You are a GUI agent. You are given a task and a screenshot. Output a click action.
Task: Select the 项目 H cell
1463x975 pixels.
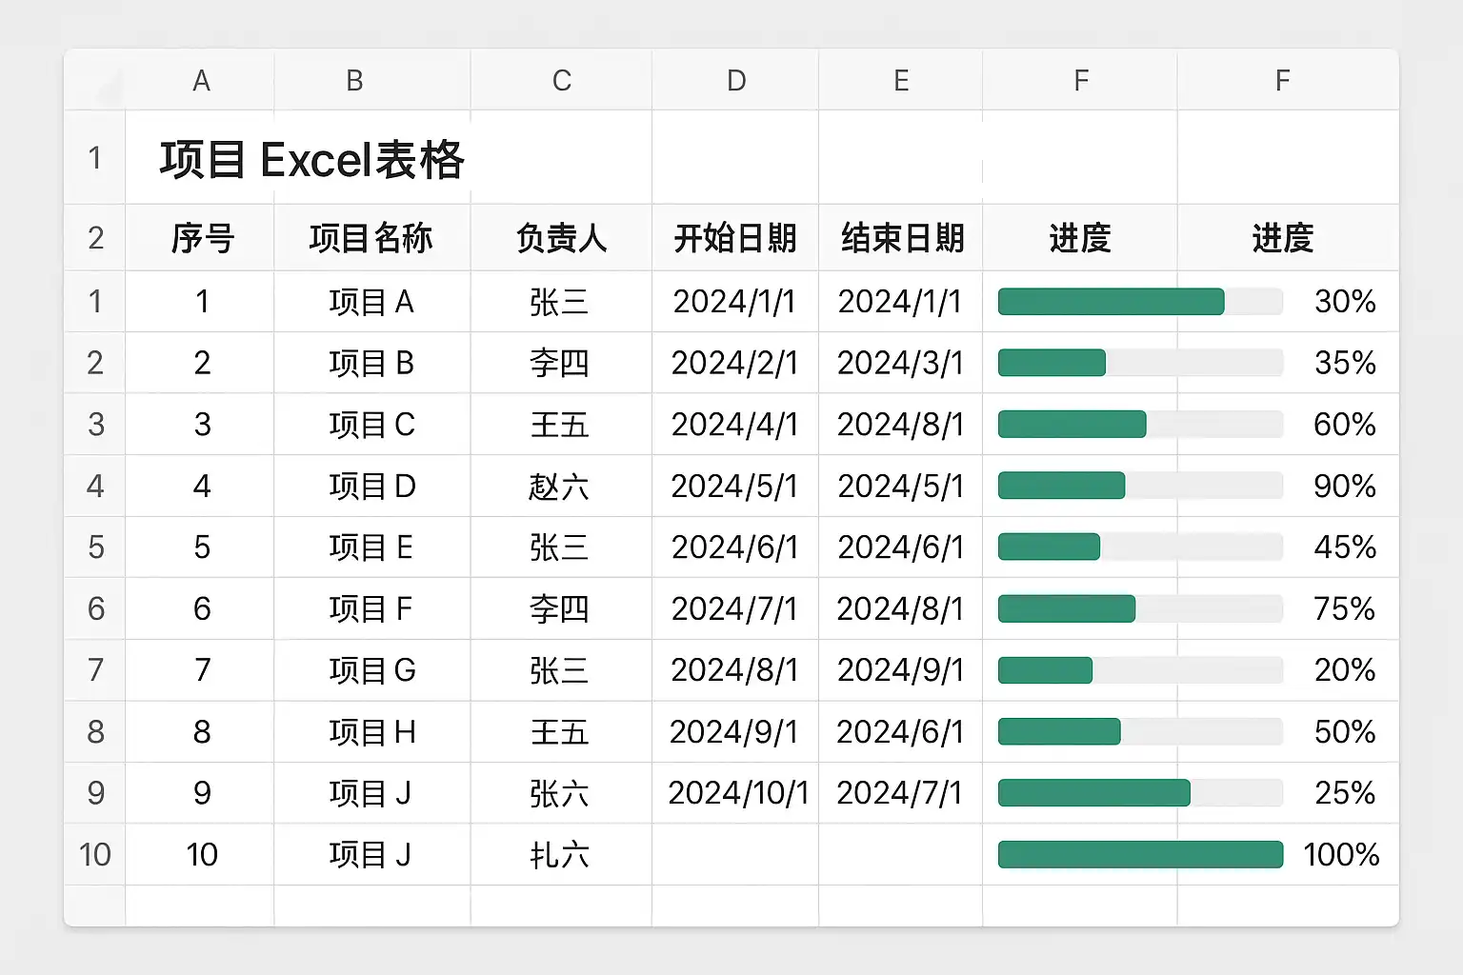(371, 732)
